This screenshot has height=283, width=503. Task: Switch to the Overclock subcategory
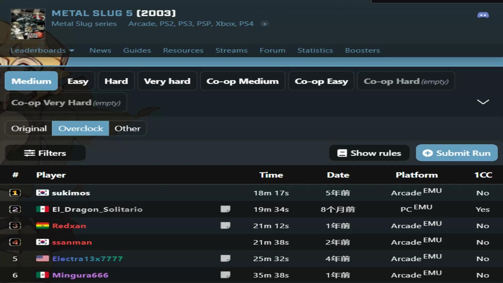(x=81, y=128)
